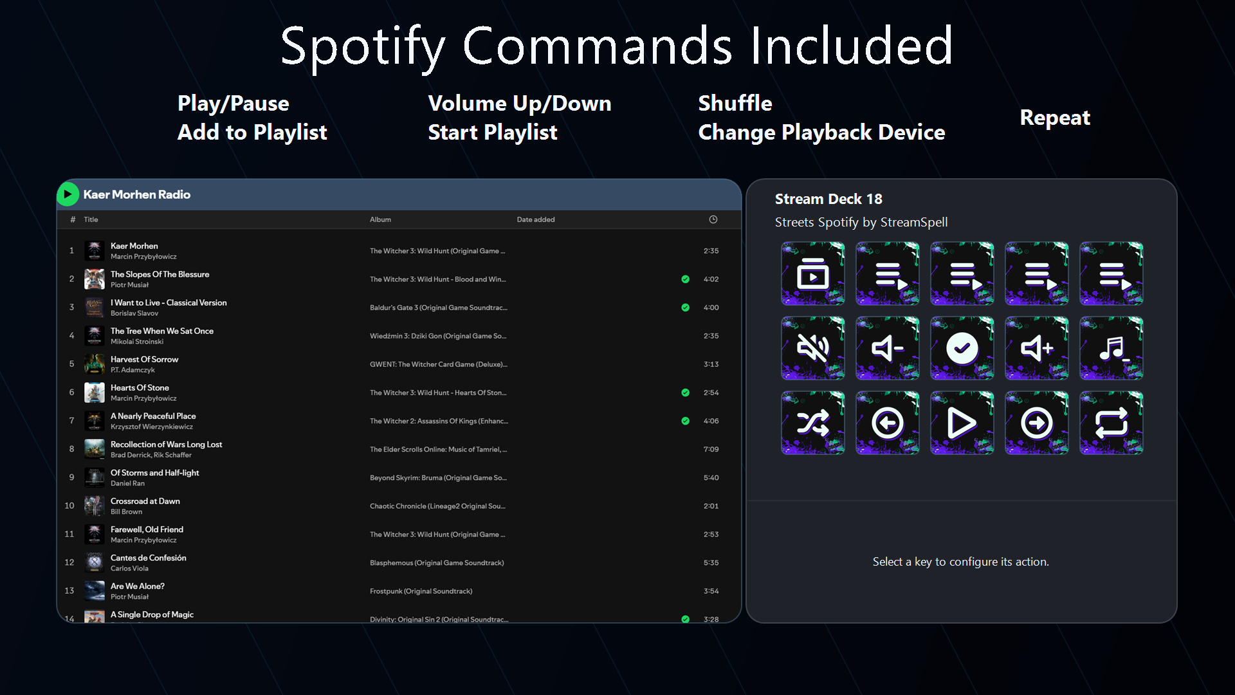Open artist Krzysztof Wierzynkiewicz

(x=152, y=427)
